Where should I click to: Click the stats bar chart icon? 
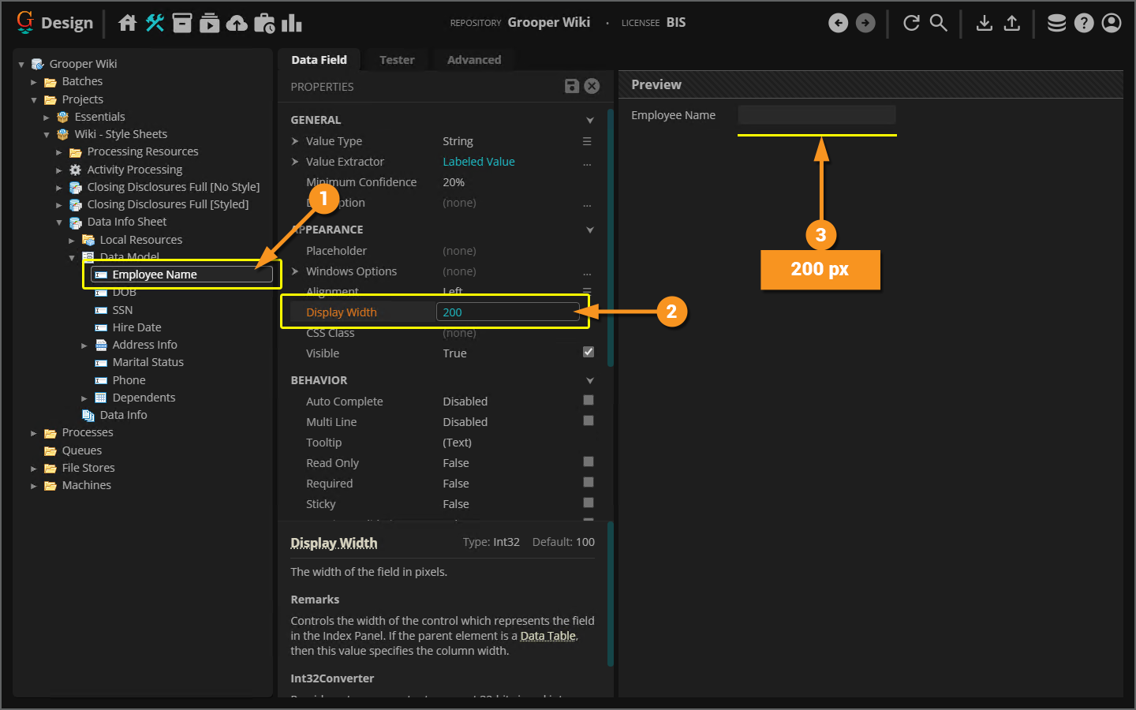click(x=291, y=23)
